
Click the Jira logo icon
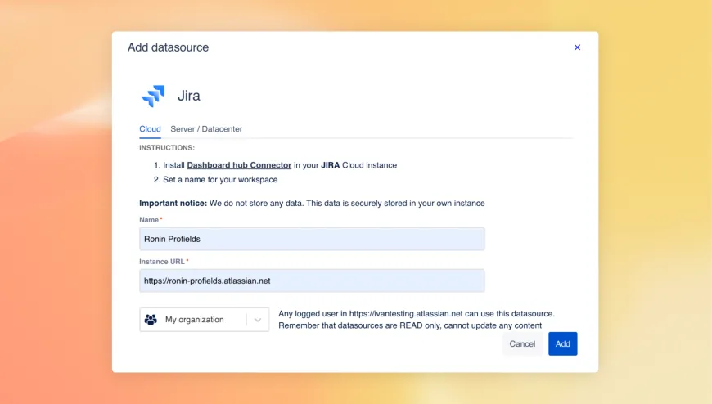pos(153,96)
